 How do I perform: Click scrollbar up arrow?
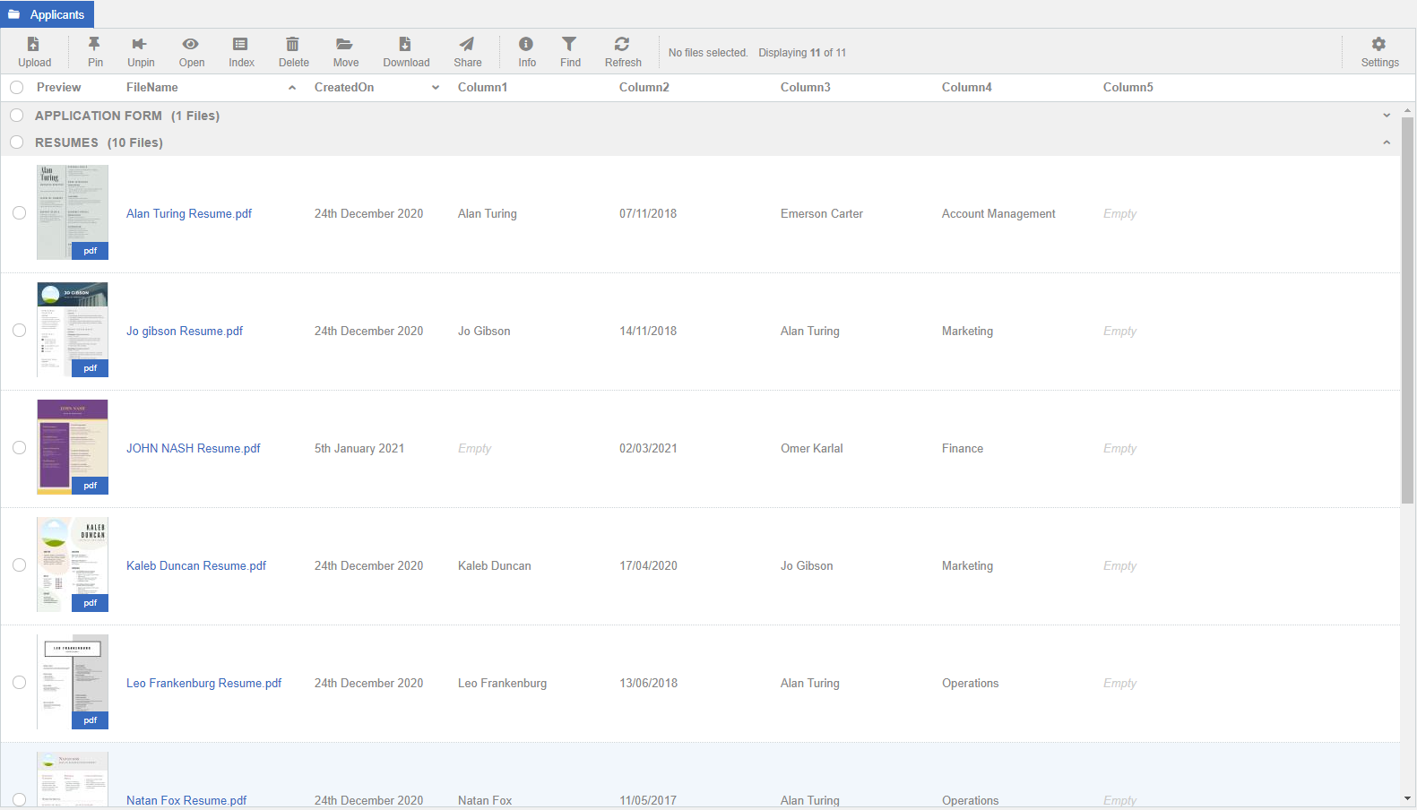pyautogui.click(x=1407, y=110)
